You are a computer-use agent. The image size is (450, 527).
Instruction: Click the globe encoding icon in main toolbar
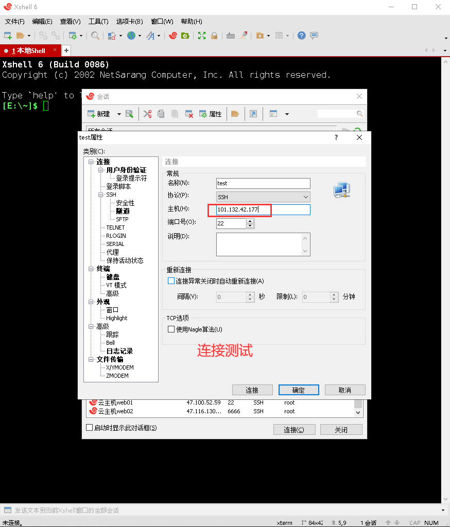pyautogui.click(x=131, y=36)
